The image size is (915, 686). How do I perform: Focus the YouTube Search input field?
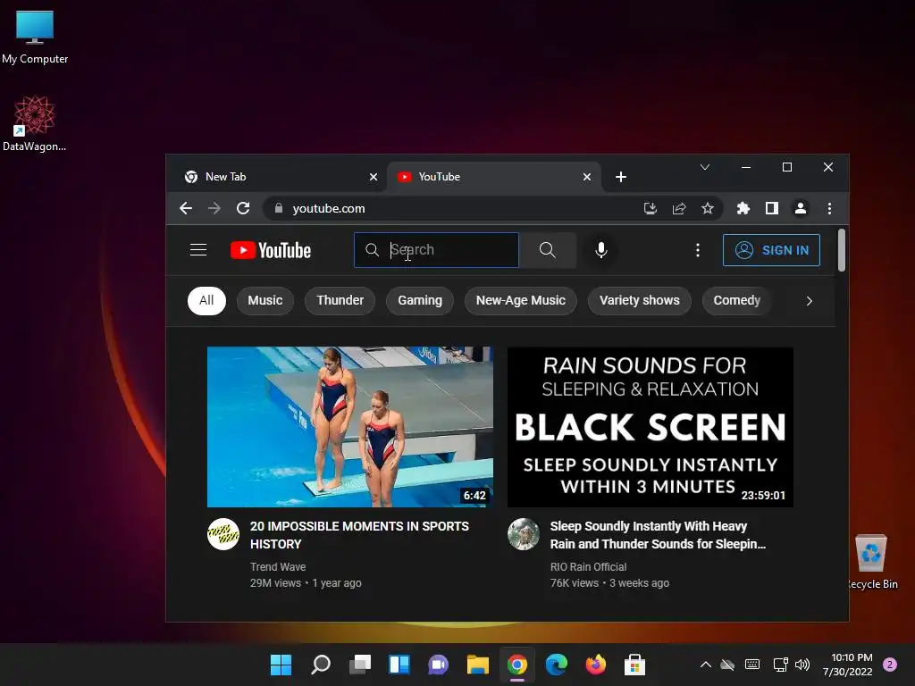(436, 250)
